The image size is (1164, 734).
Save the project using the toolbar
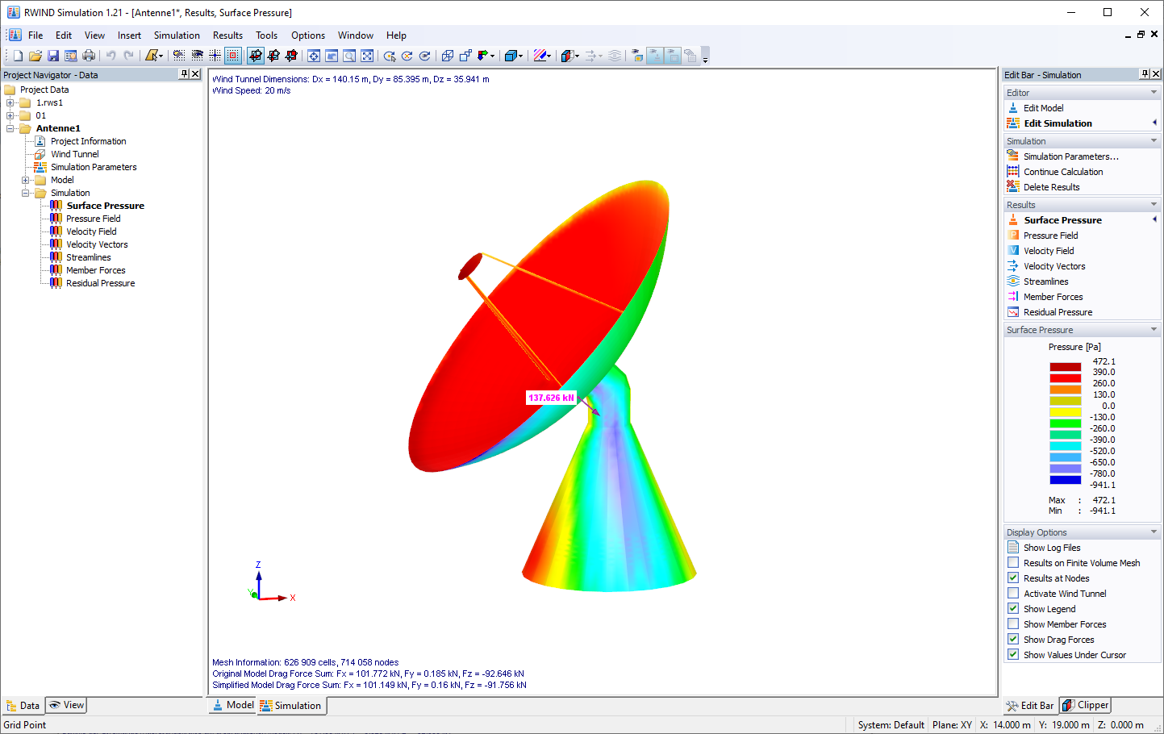pos(52,55)
